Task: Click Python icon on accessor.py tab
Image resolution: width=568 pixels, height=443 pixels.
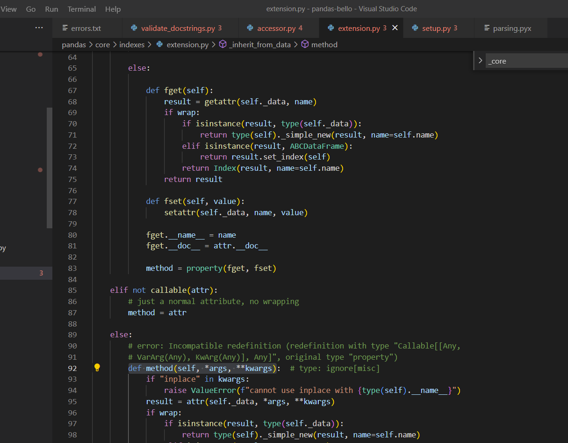Action: tap(251, 28)
